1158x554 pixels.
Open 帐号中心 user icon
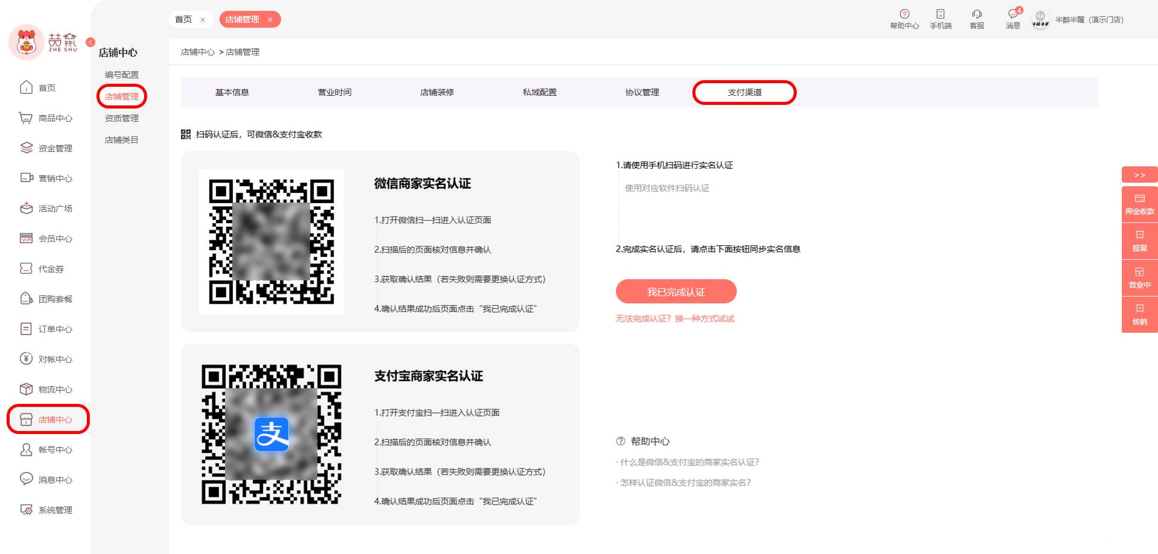point(26,450)
